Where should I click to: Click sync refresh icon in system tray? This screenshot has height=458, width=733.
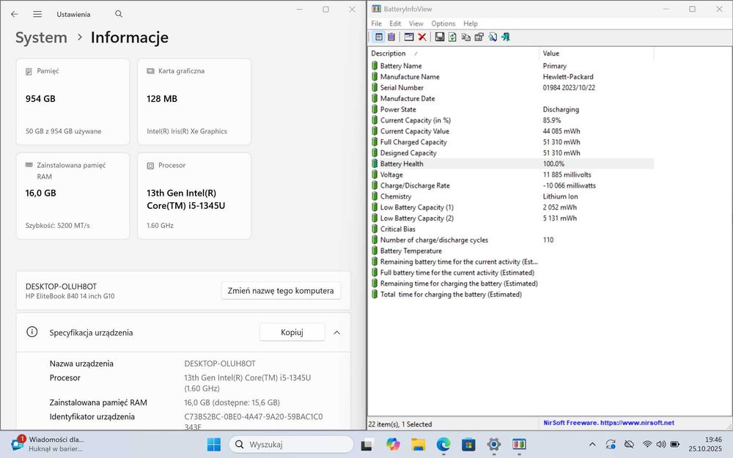click(611, 444)
